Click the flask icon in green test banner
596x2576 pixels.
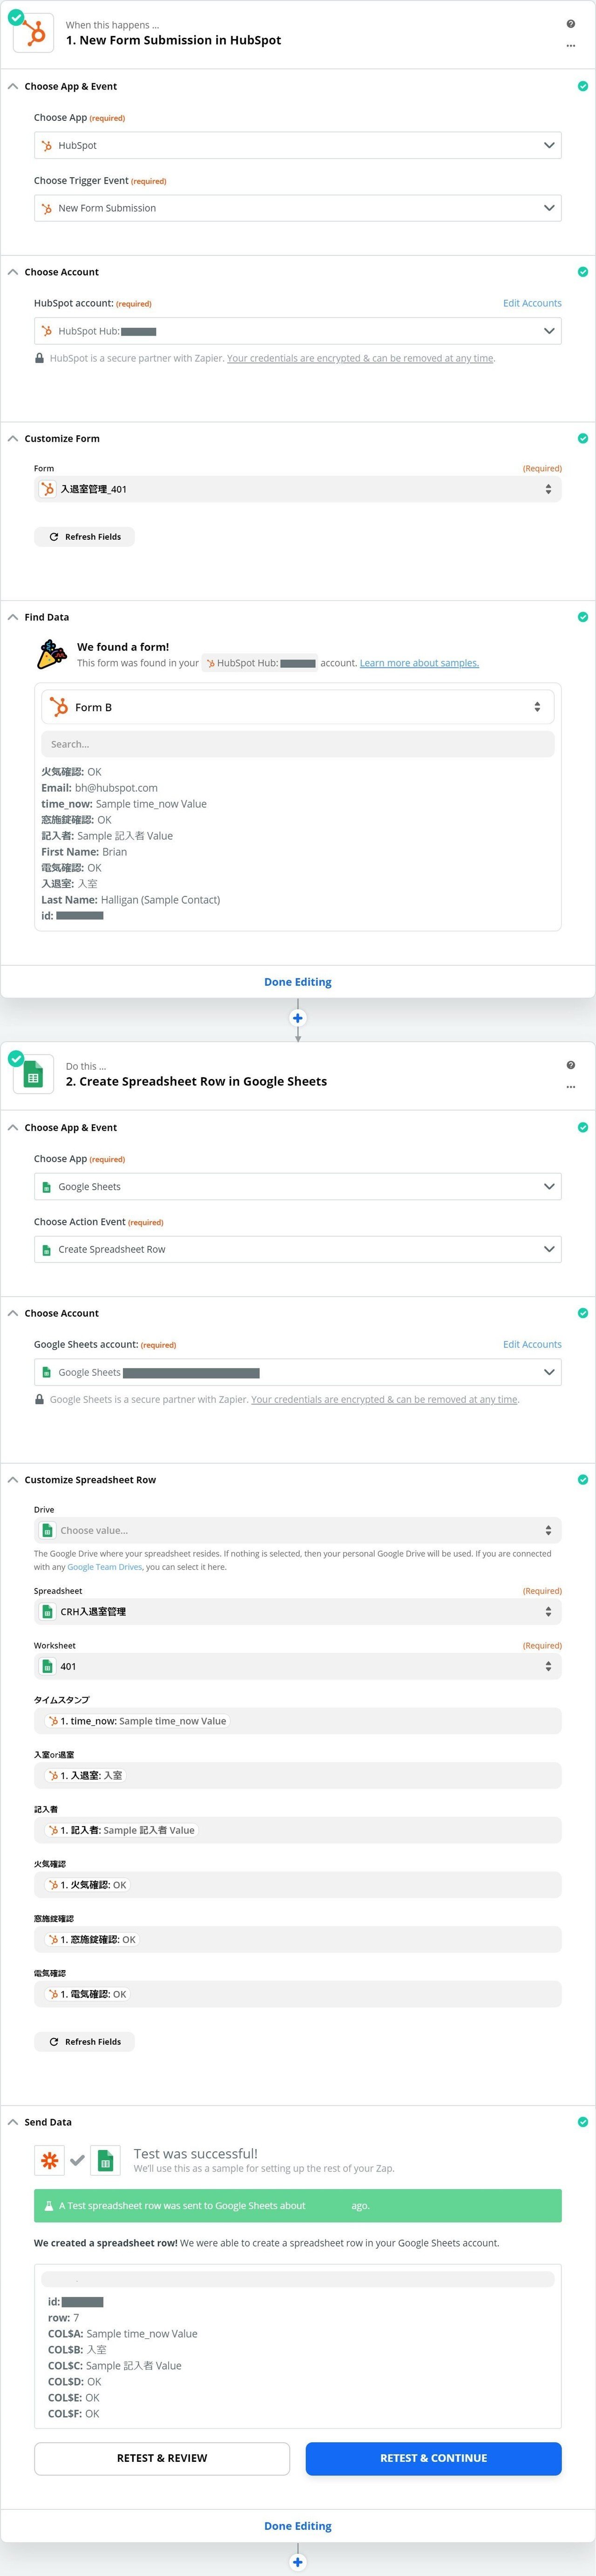[x=49, y=2206]
